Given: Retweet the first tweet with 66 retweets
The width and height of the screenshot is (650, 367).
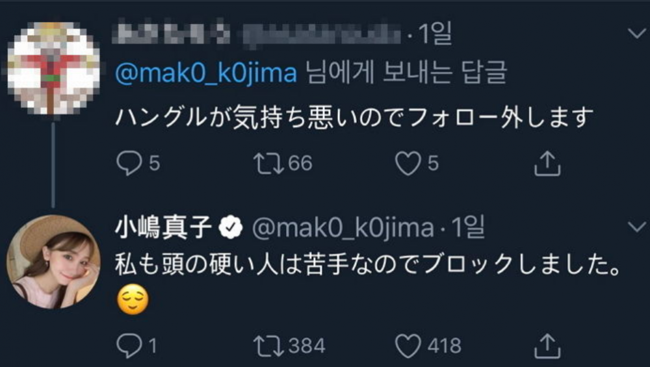Looking at the screenshot, I should pyautogui.click(x=268, y=163).
